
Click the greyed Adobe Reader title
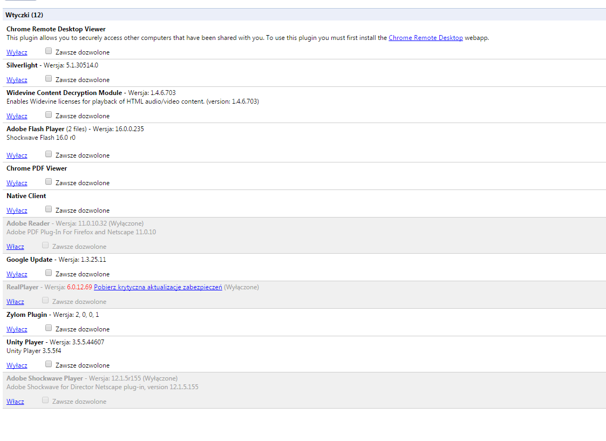(28, 223)
